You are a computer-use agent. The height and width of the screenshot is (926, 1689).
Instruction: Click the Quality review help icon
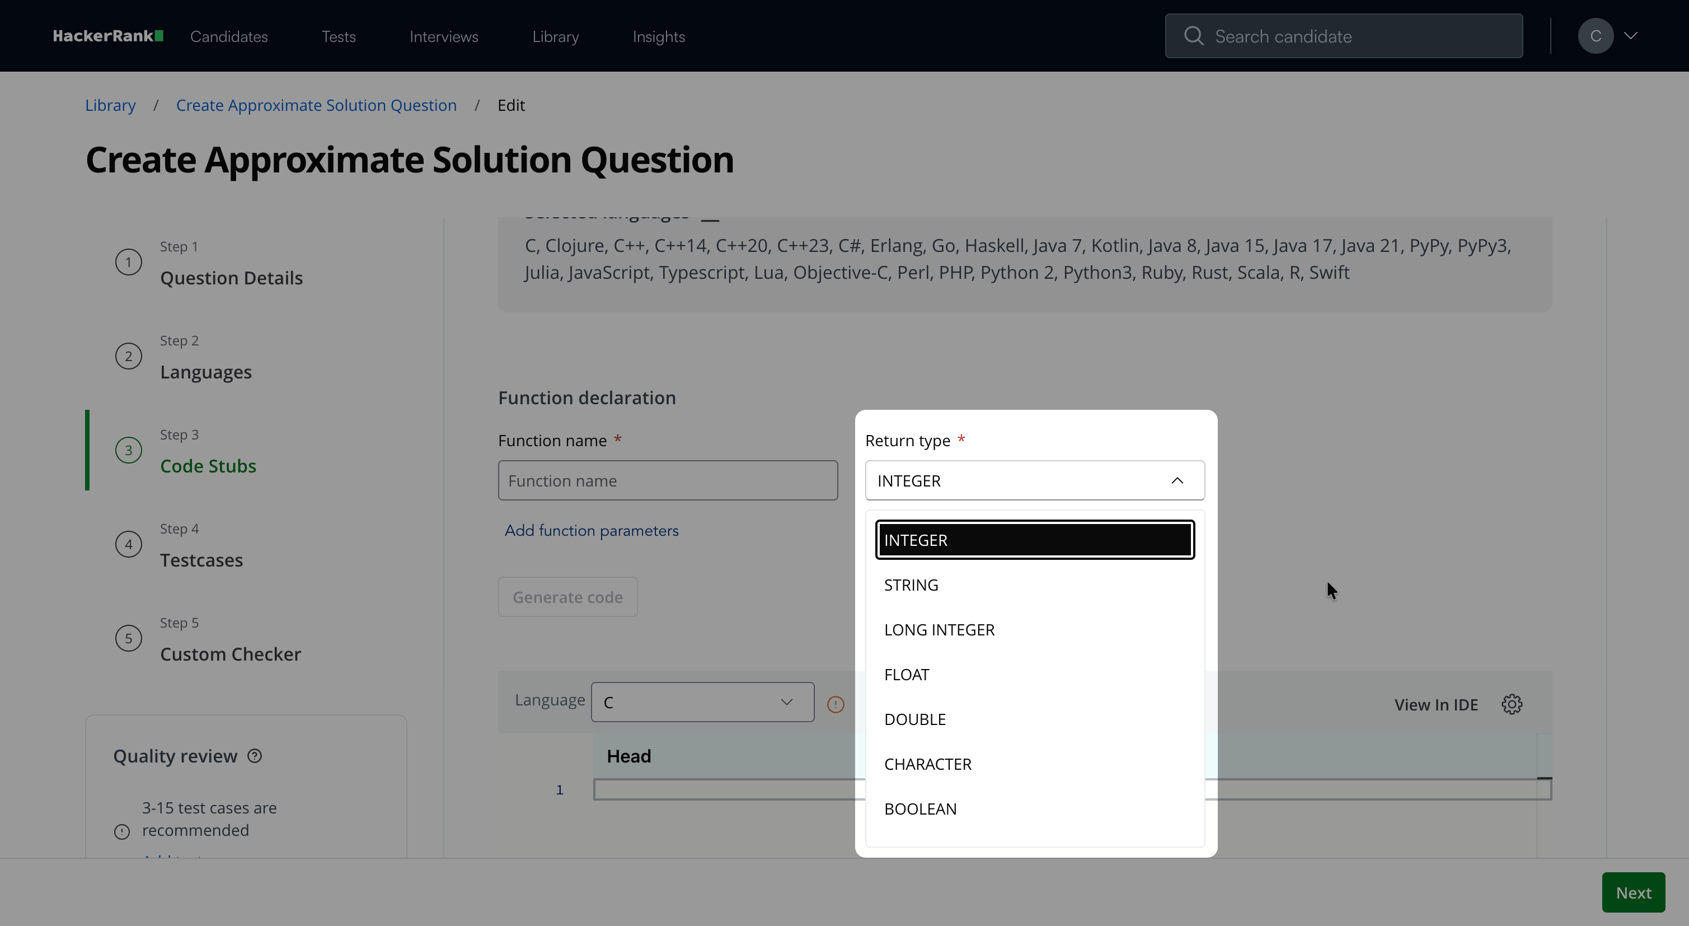pos(255,756)
